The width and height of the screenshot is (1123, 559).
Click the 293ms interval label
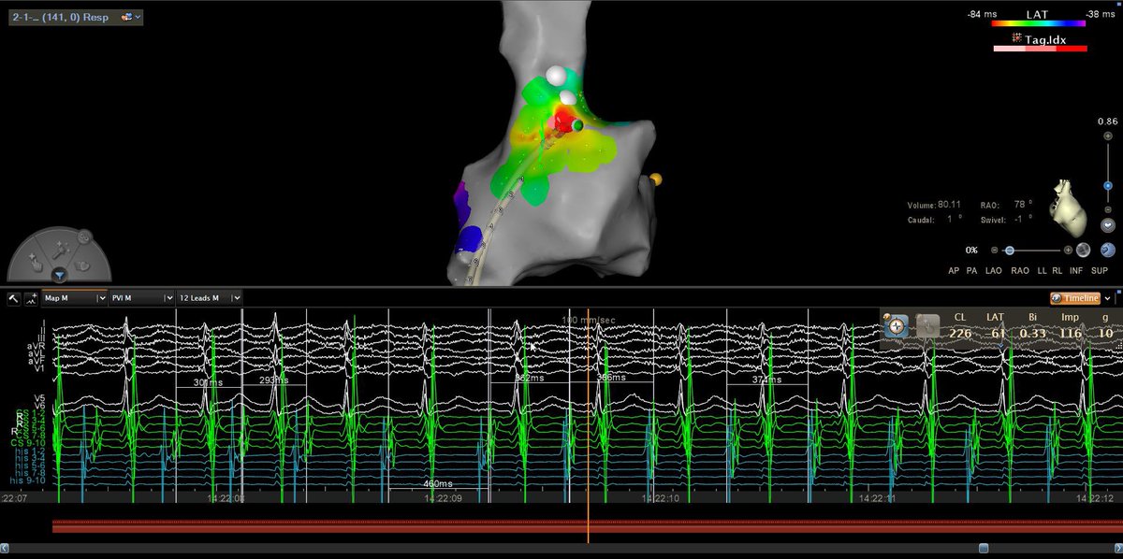(272, 380)
